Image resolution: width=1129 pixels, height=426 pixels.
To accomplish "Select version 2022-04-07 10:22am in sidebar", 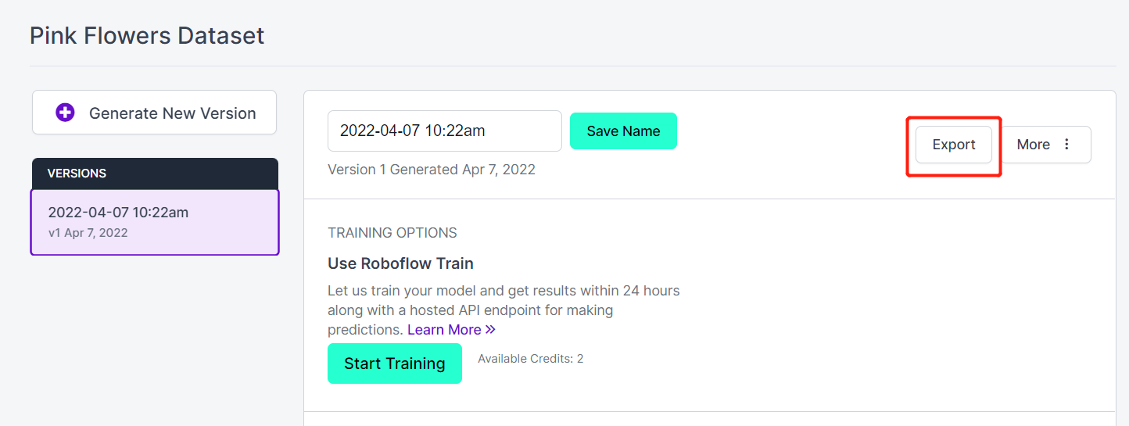I will click(155, 222).
